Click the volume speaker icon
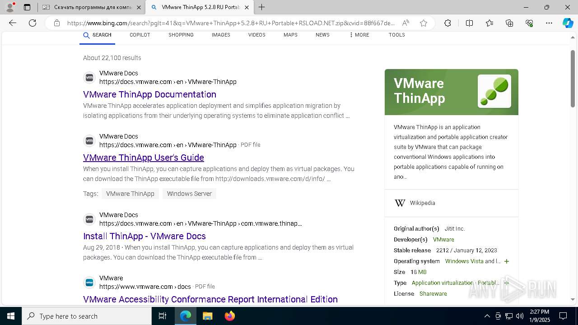Image resolution: width=578 pixels, height=325 pixels. point(519,316)
